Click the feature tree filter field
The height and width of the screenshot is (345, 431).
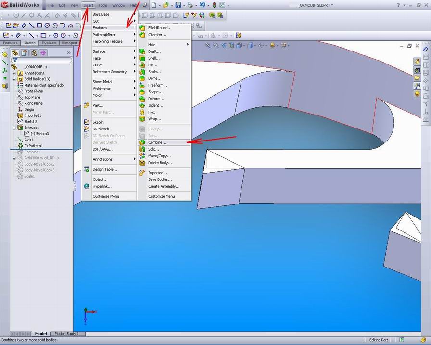(x=41, y=60)
